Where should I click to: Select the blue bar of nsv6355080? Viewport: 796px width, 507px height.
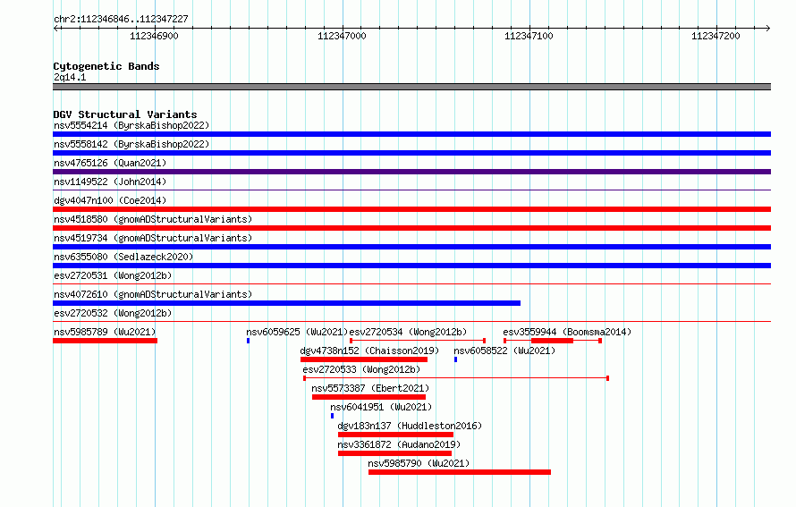click(411, 266)
